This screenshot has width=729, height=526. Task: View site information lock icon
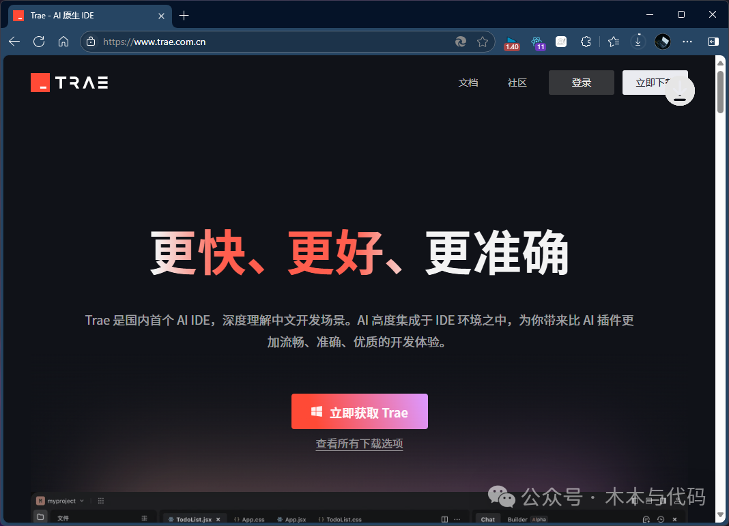tap(91, 42)
